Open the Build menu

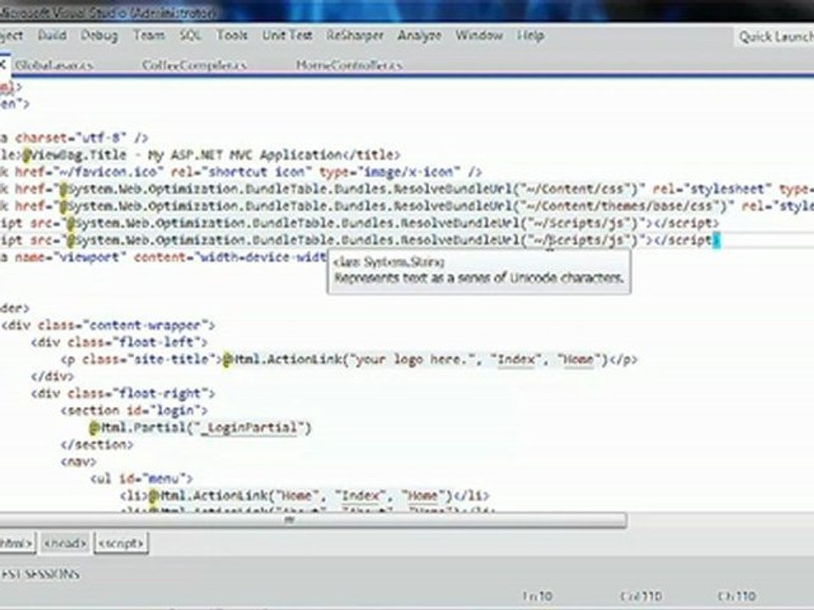pyautogui.click(x=52, y=36)
